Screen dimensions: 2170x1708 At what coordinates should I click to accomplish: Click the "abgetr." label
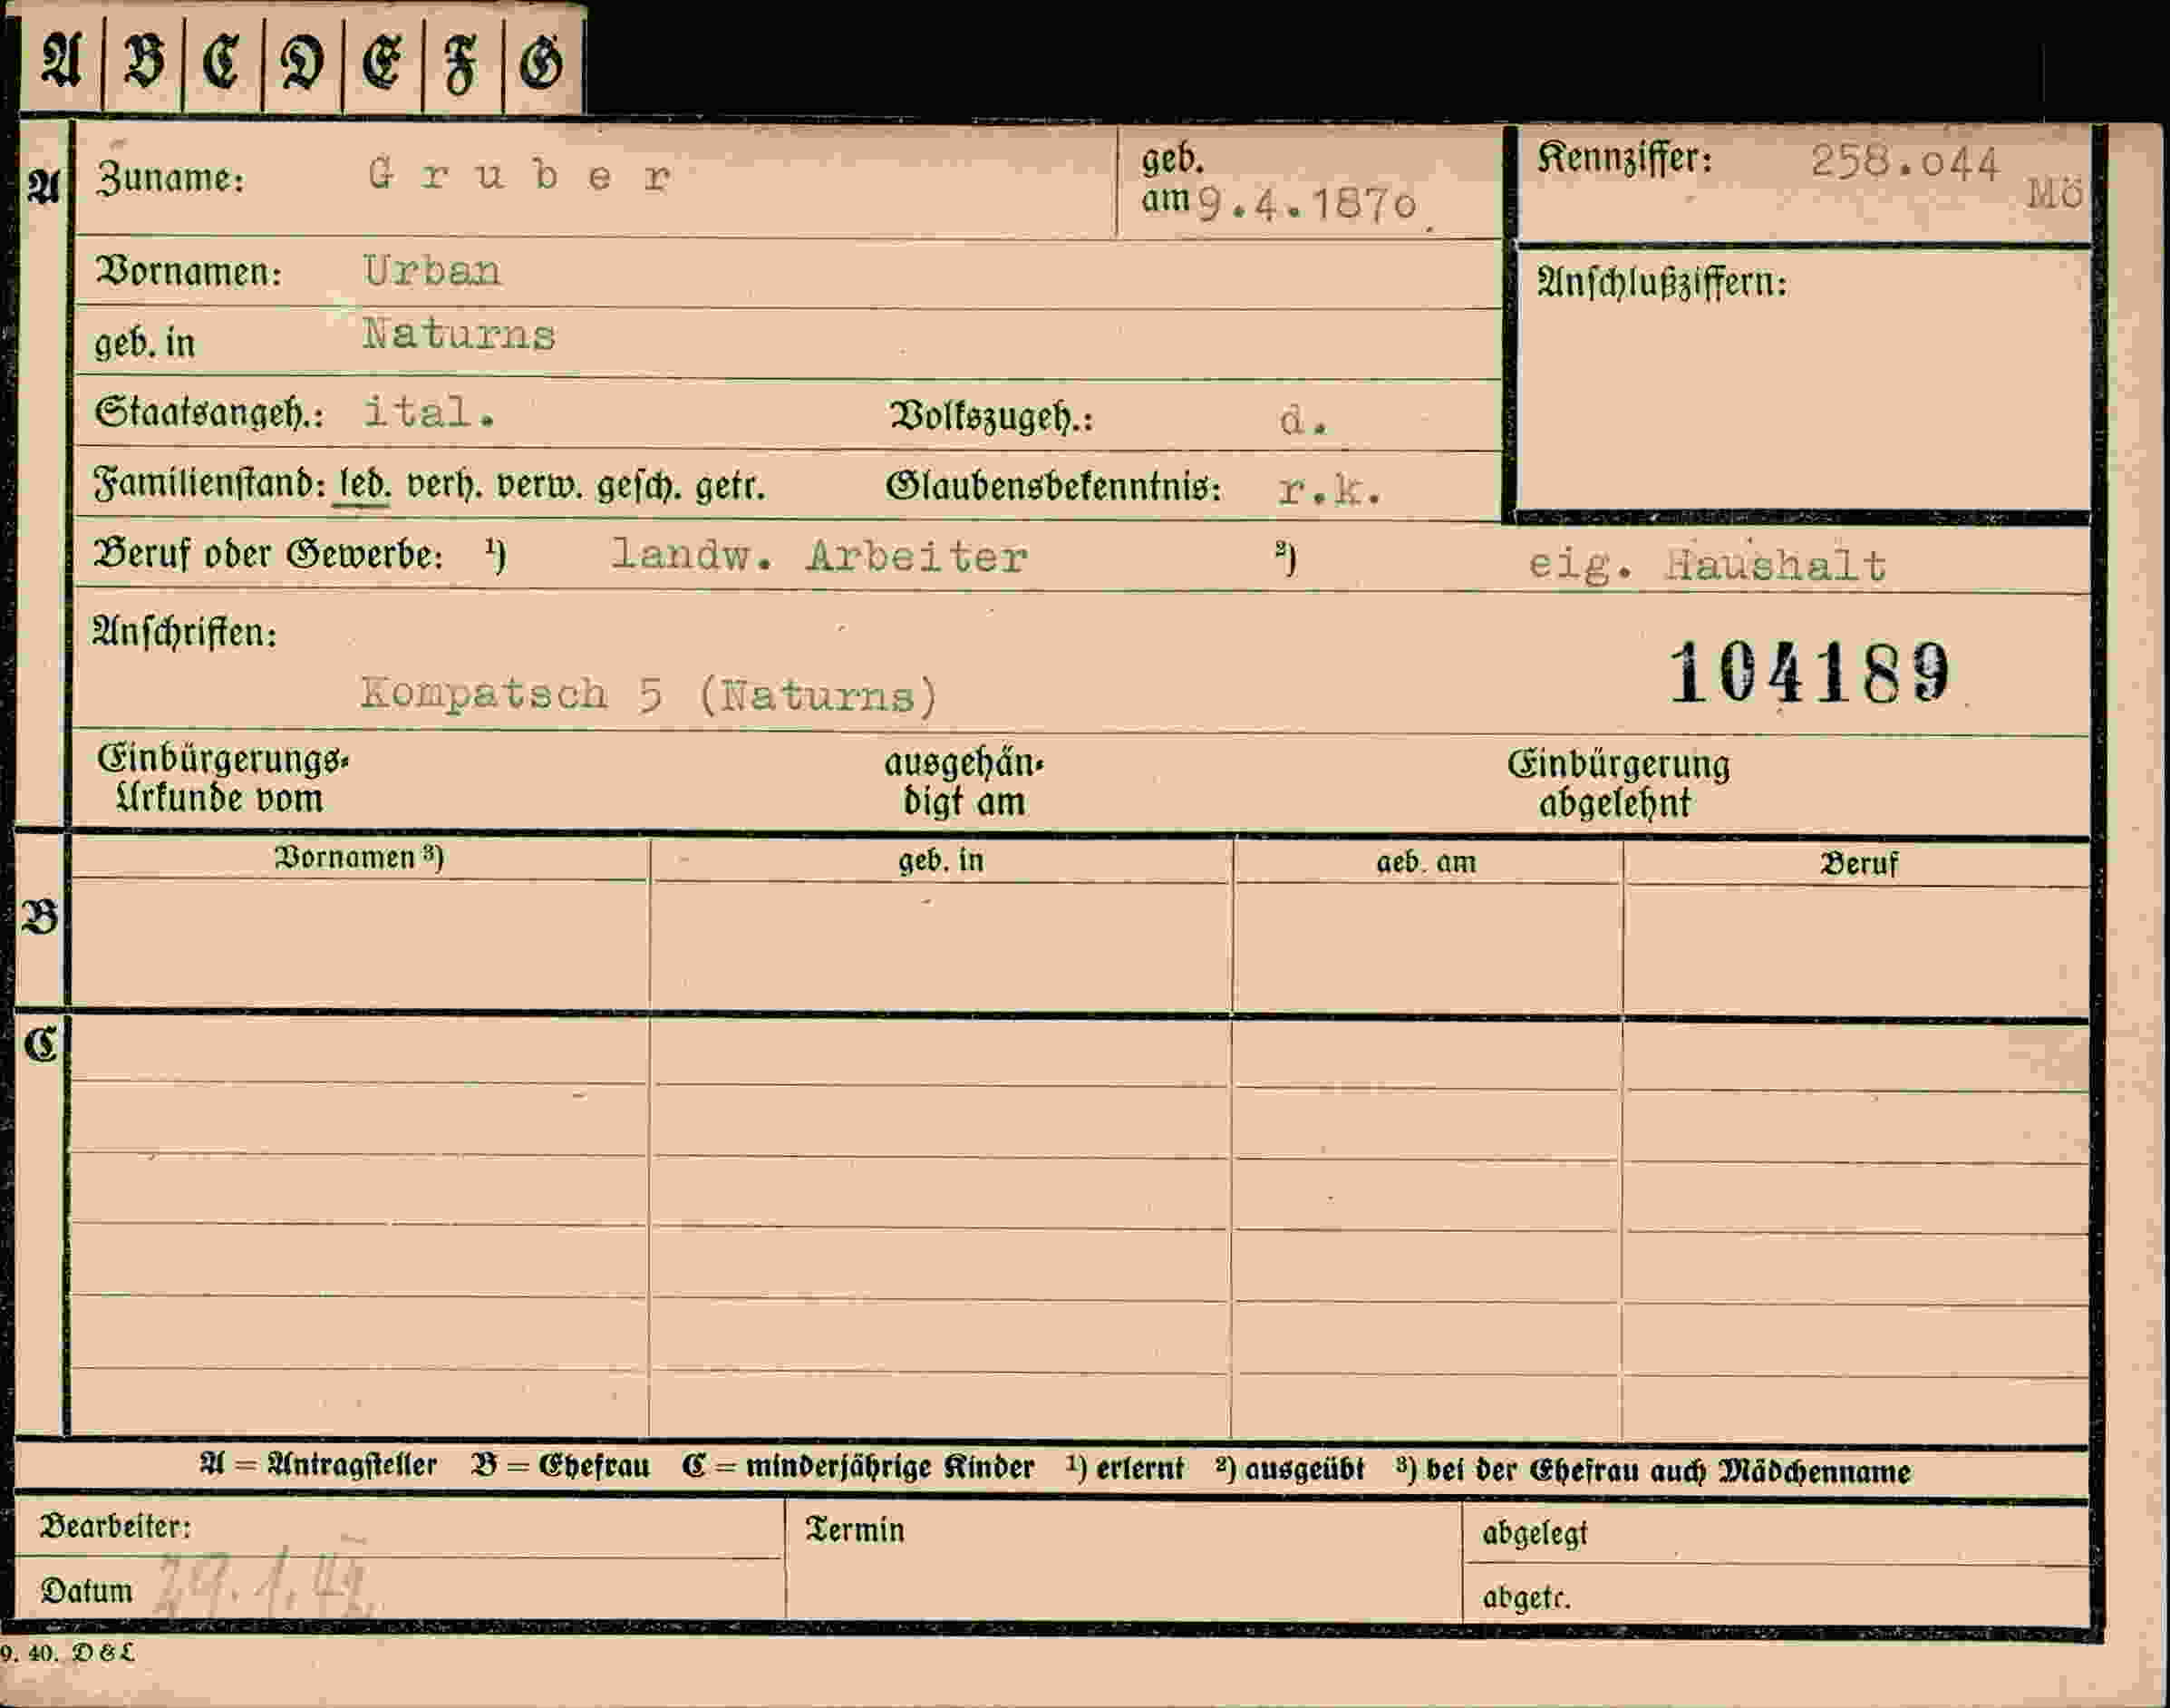click(1526, 1597)
